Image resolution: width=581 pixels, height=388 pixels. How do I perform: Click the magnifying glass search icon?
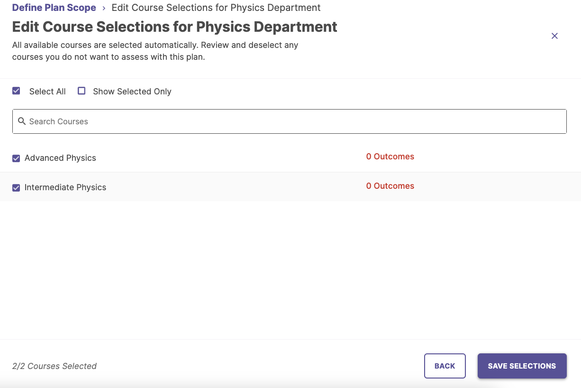(x=22, y=121)
